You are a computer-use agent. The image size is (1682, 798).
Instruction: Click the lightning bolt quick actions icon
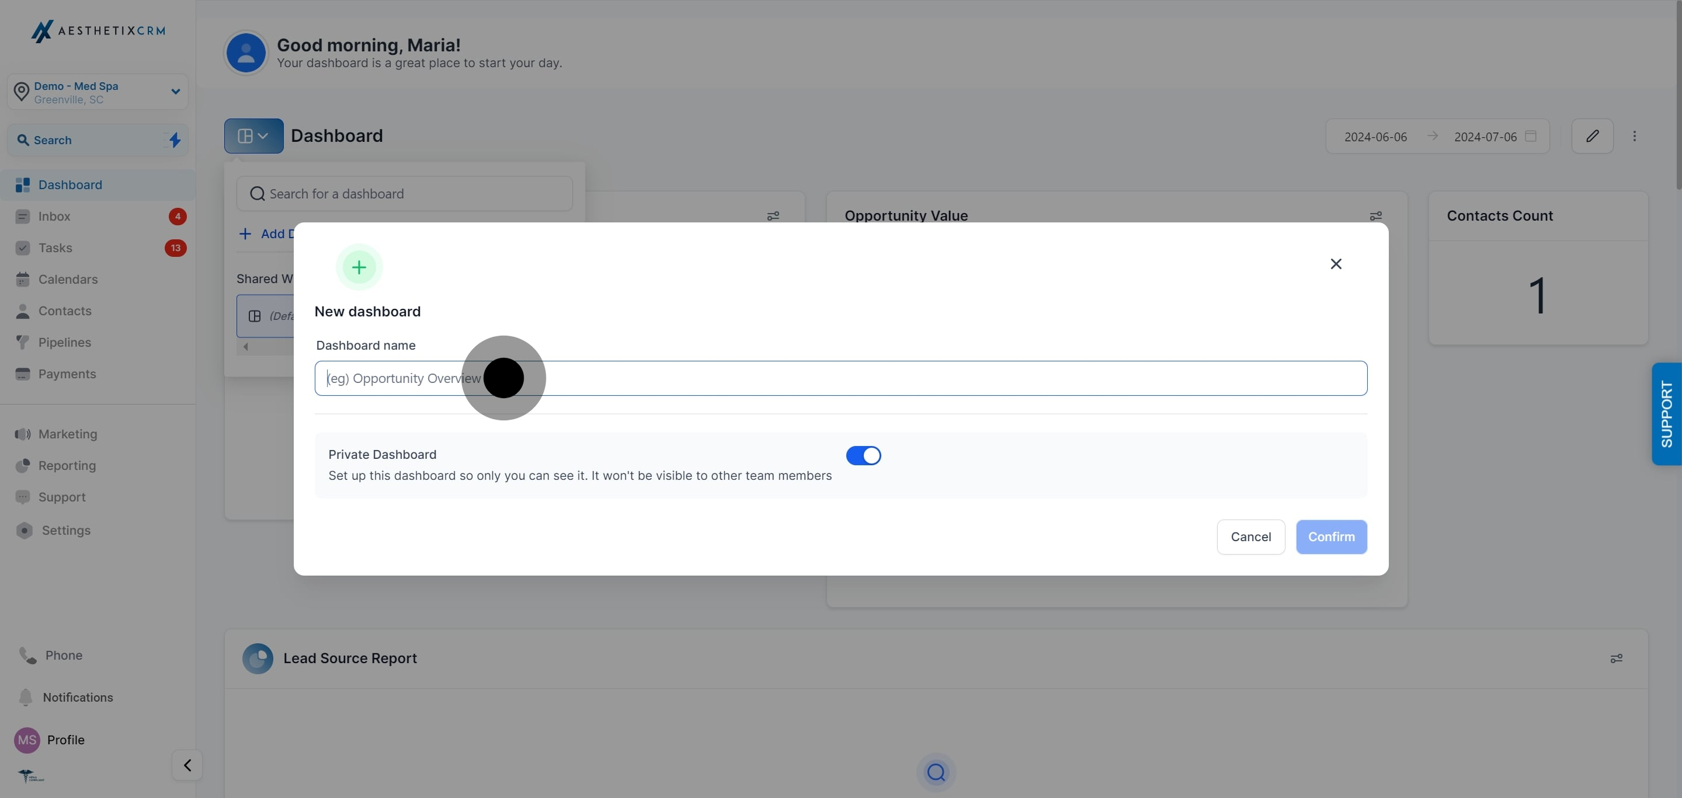click(175, 140)
